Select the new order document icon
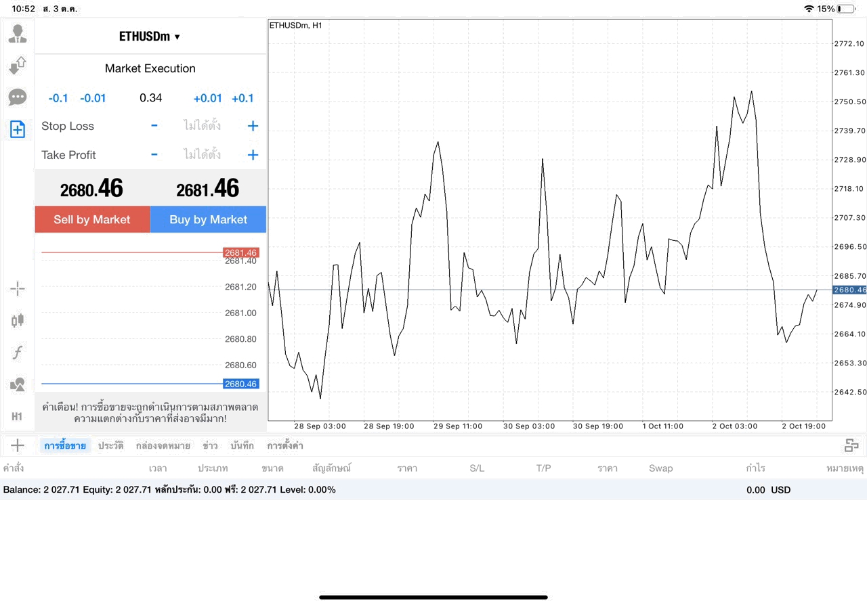The image size is (867, 605). click(x=18, y=129)
